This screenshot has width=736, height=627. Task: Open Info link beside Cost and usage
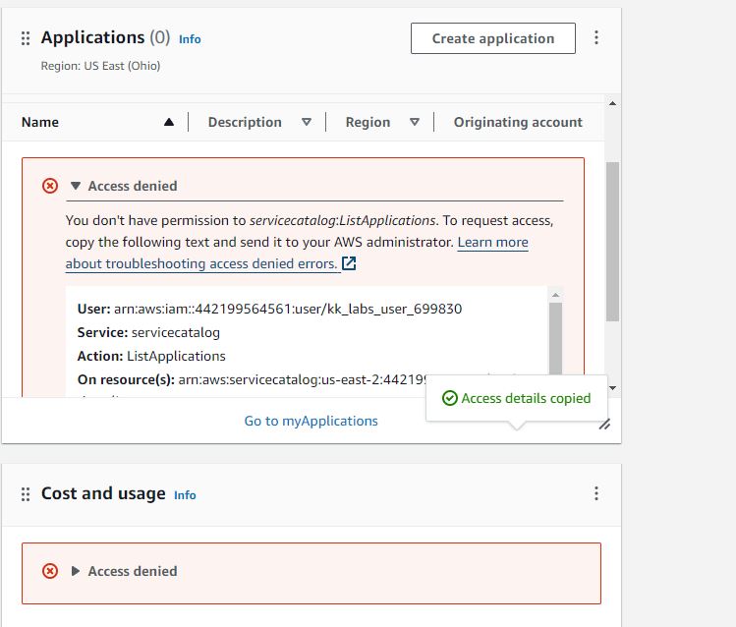[x=185, y=495]
